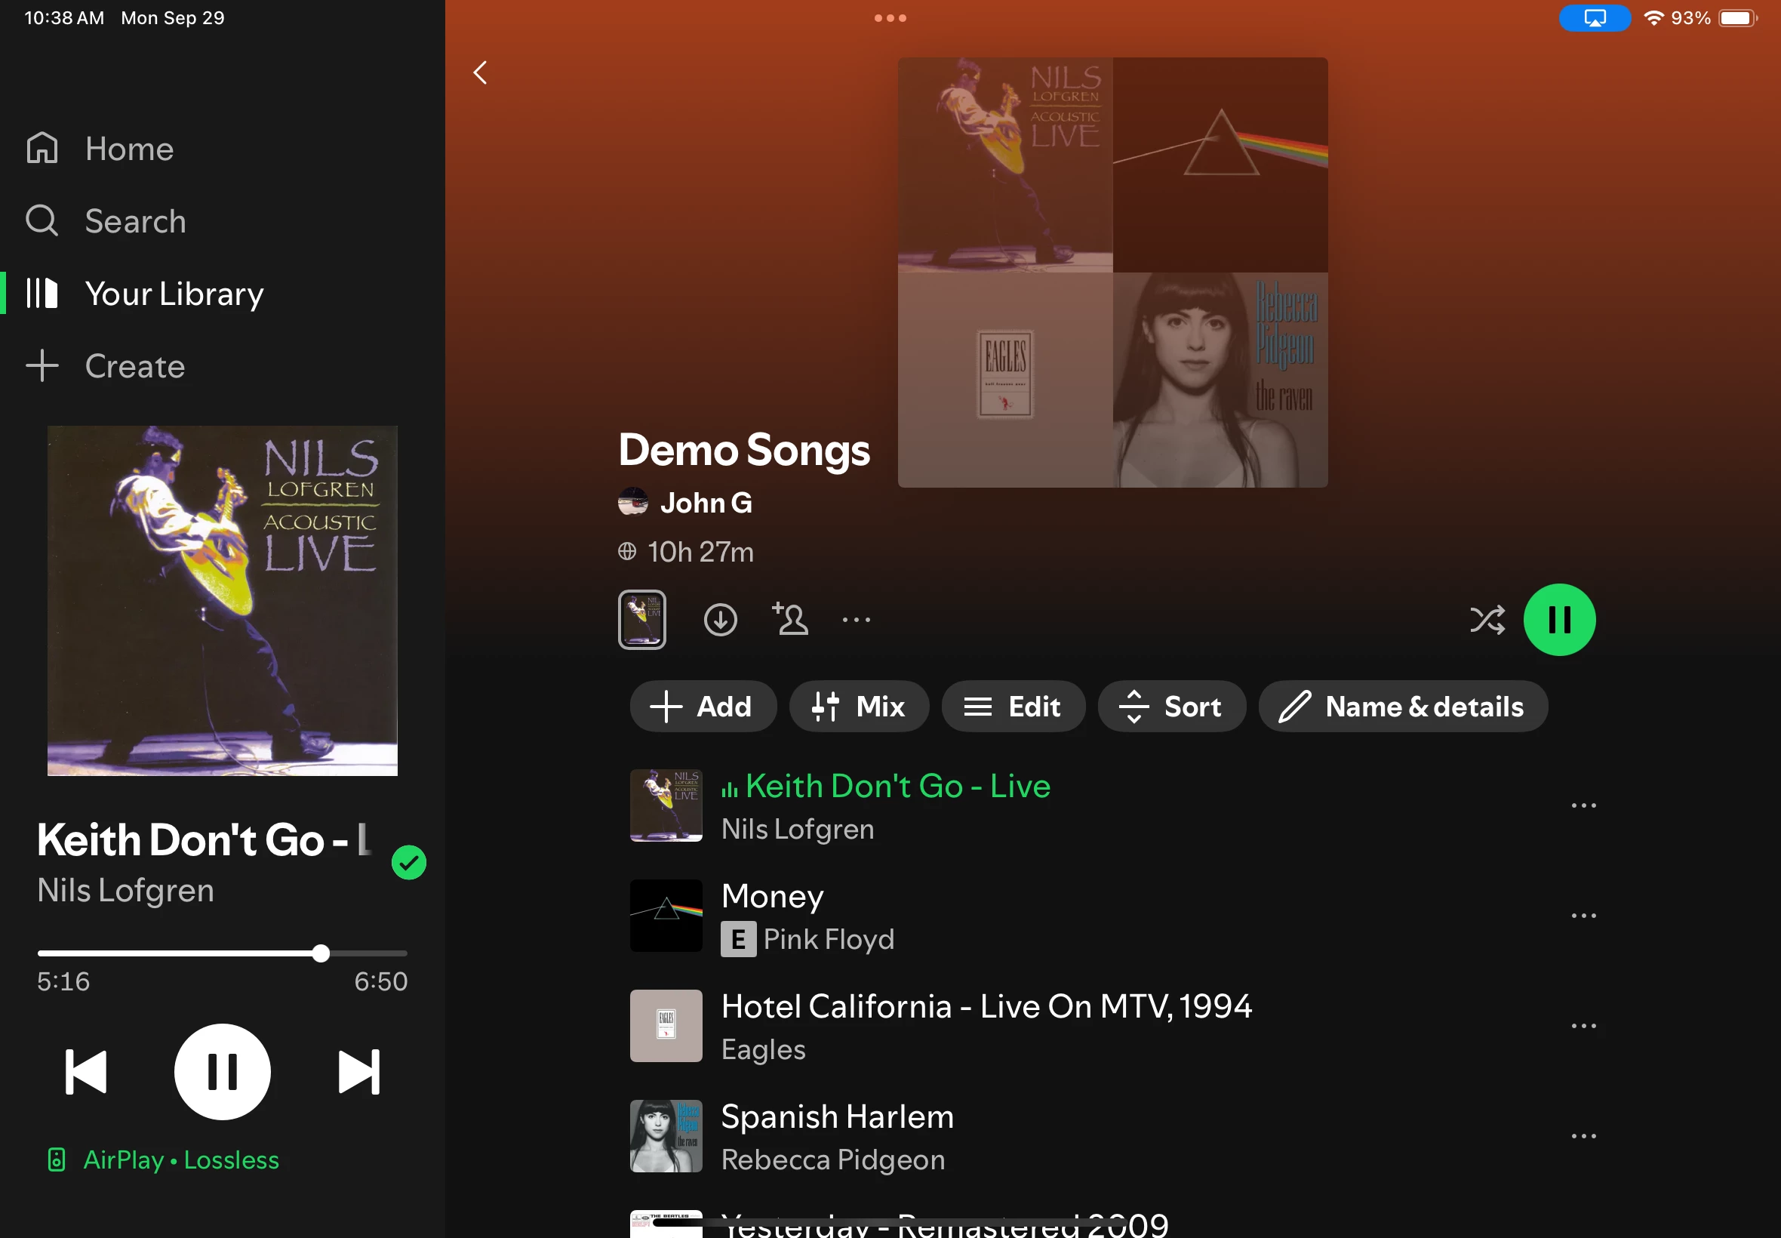This screenshot has height=1238, width=1781.
Task: Click the song progress slider
Action: click(x=222, y=953)
